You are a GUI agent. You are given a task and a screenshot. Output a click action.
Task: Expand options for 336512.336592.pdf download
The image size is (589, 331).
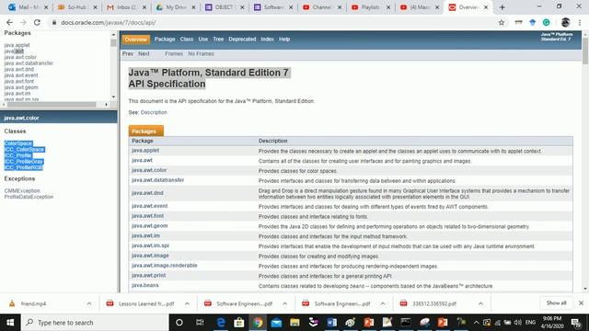coord(480,303)
